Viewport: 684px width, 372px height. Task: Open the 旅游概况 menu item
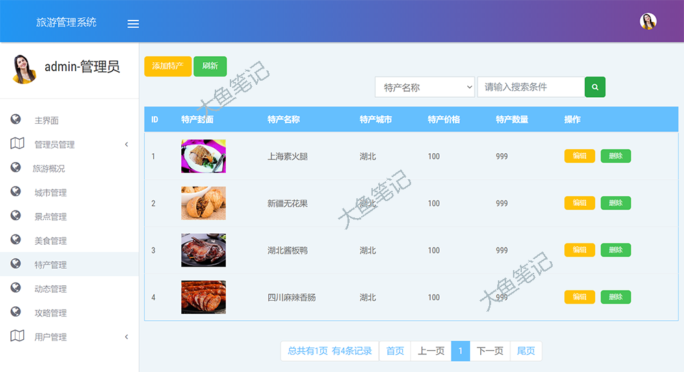49,168
